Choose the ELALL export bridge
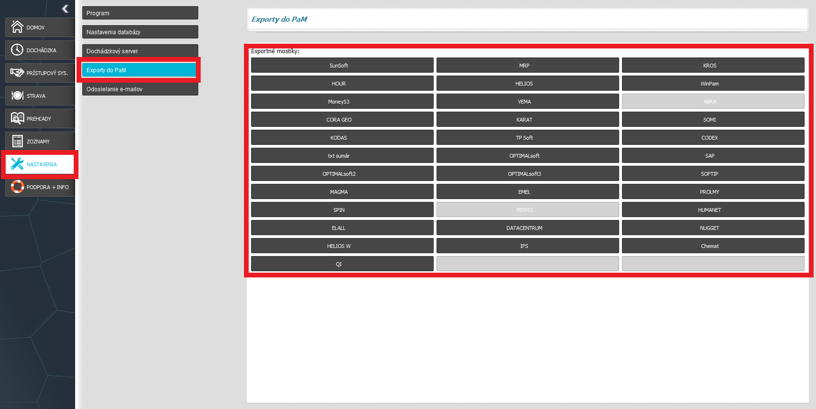Screen dimensions: 816x409 [342, 228]
